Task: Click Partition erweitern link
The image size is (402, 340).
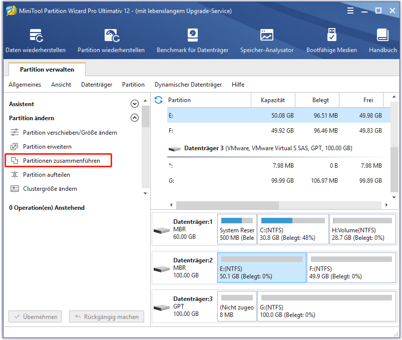Action: [47, 146]
